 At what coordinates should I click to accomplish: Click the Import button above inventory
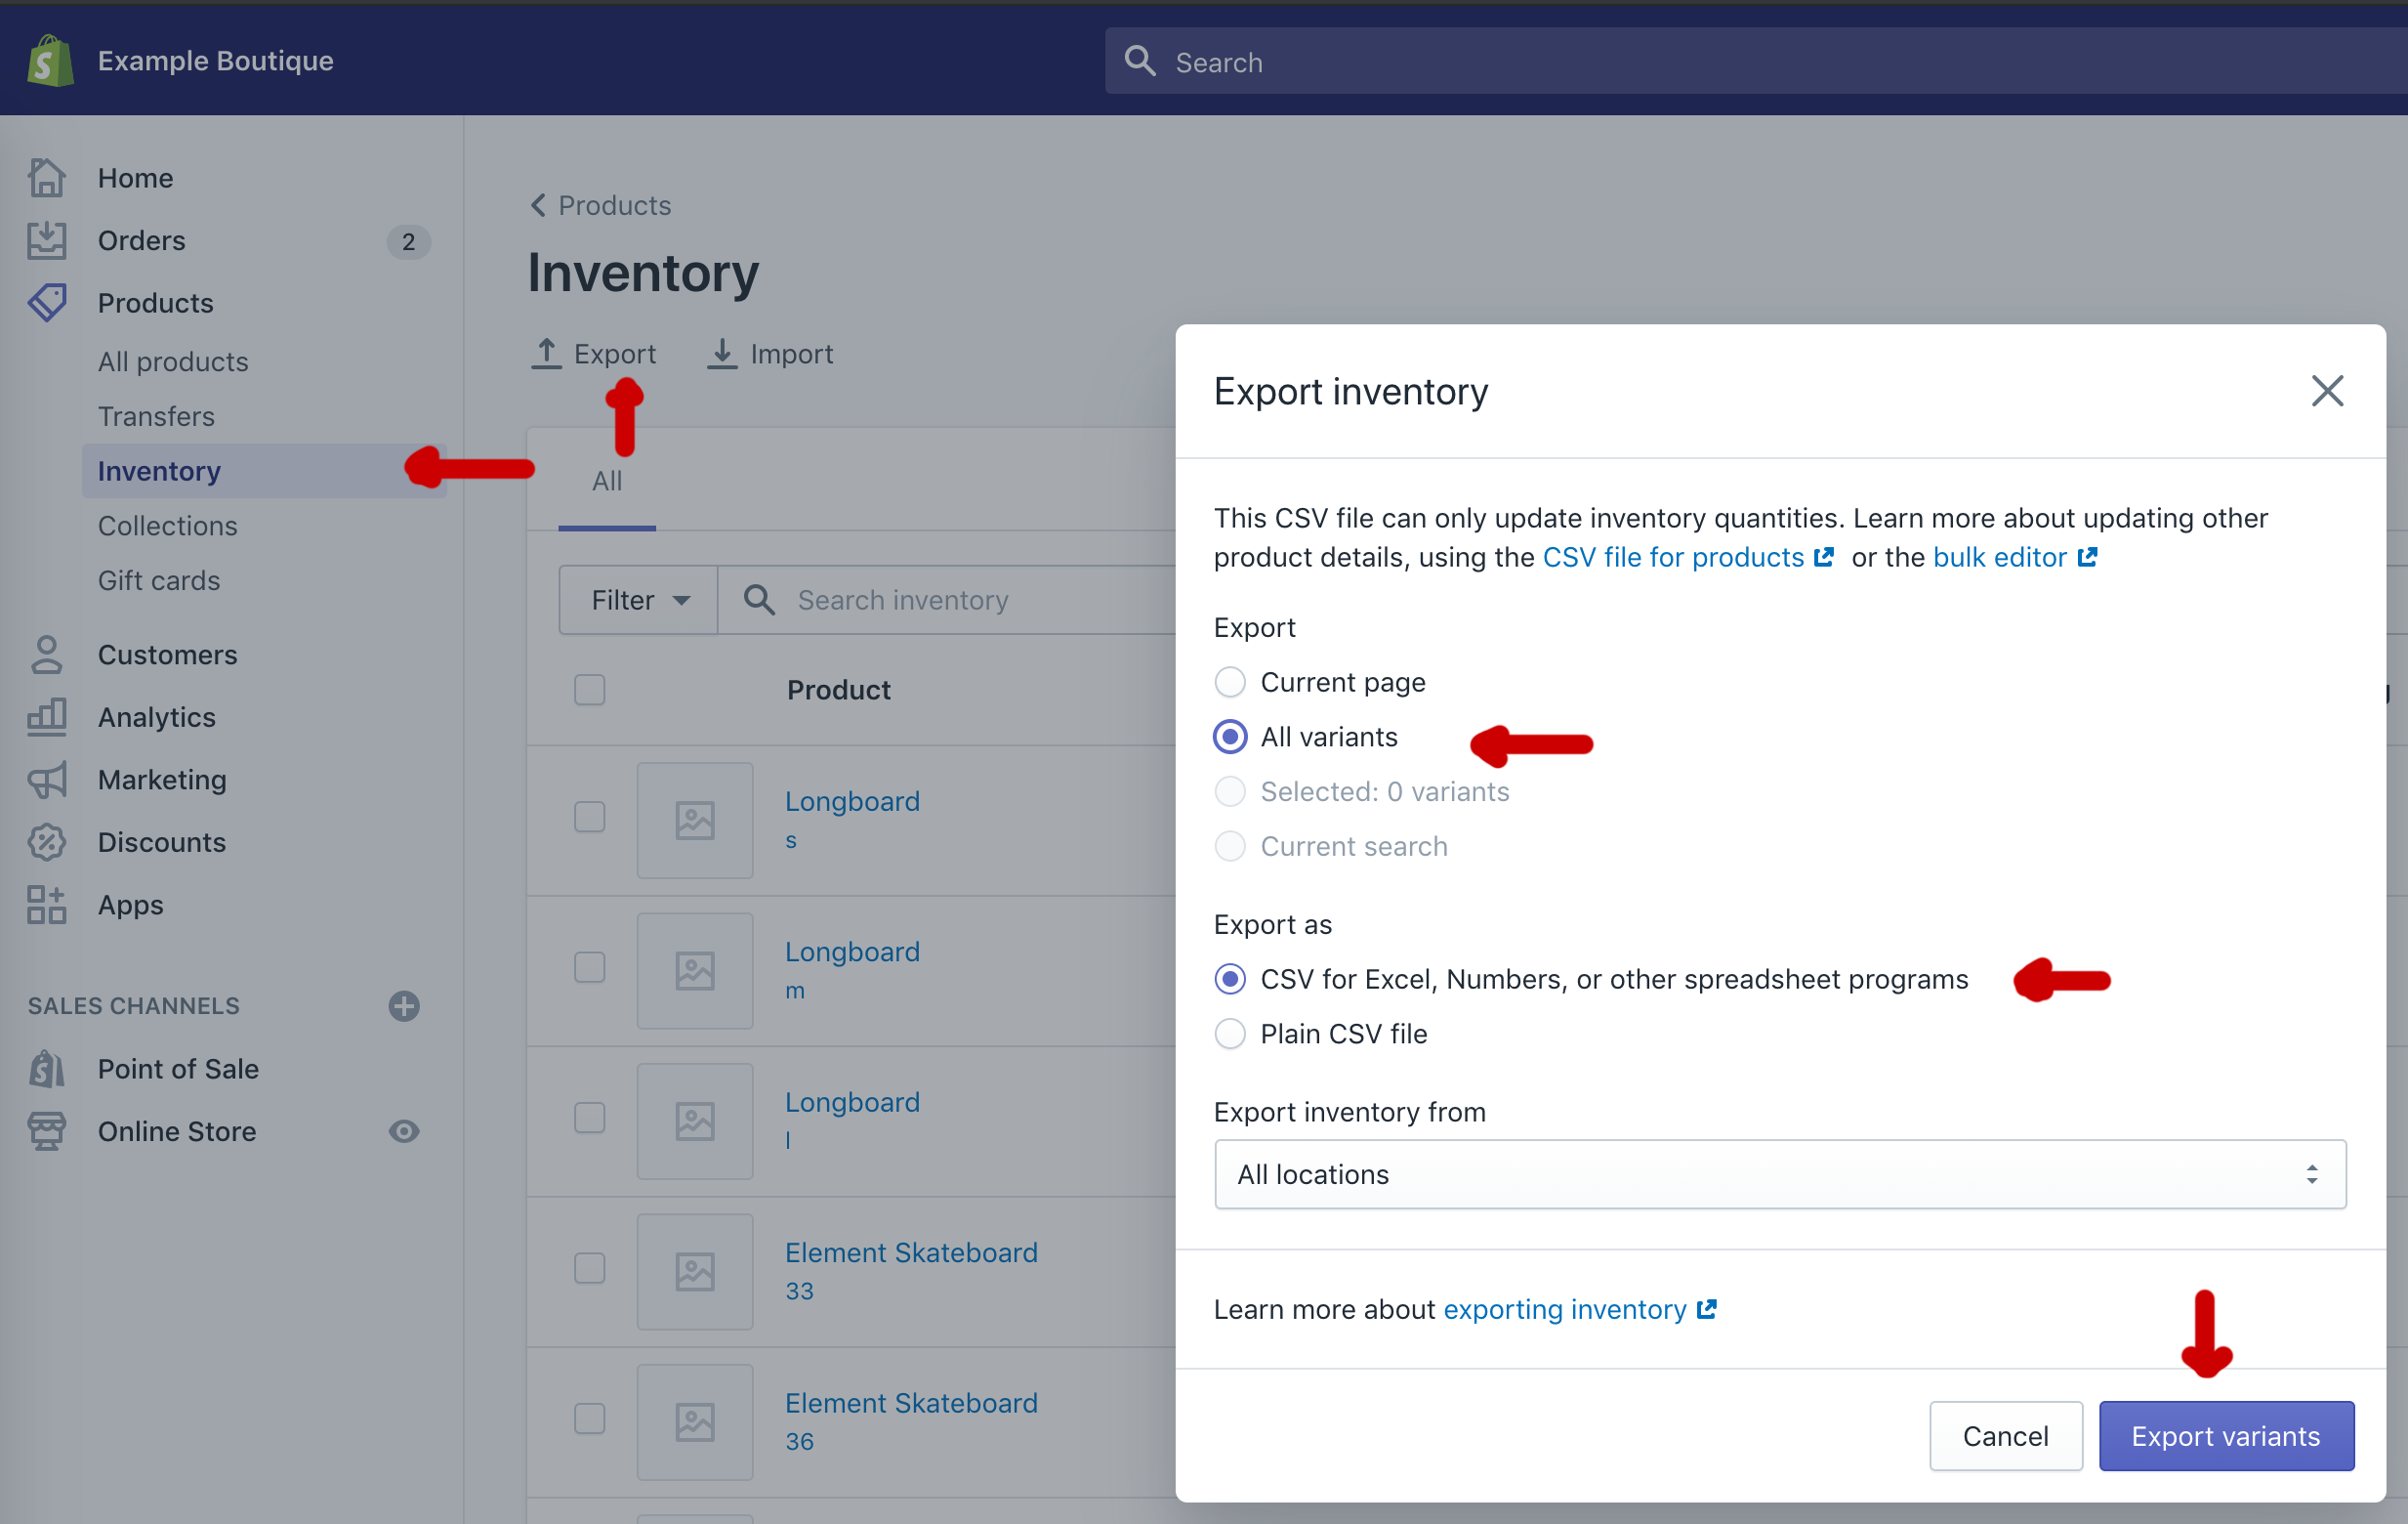coord(770,354)
